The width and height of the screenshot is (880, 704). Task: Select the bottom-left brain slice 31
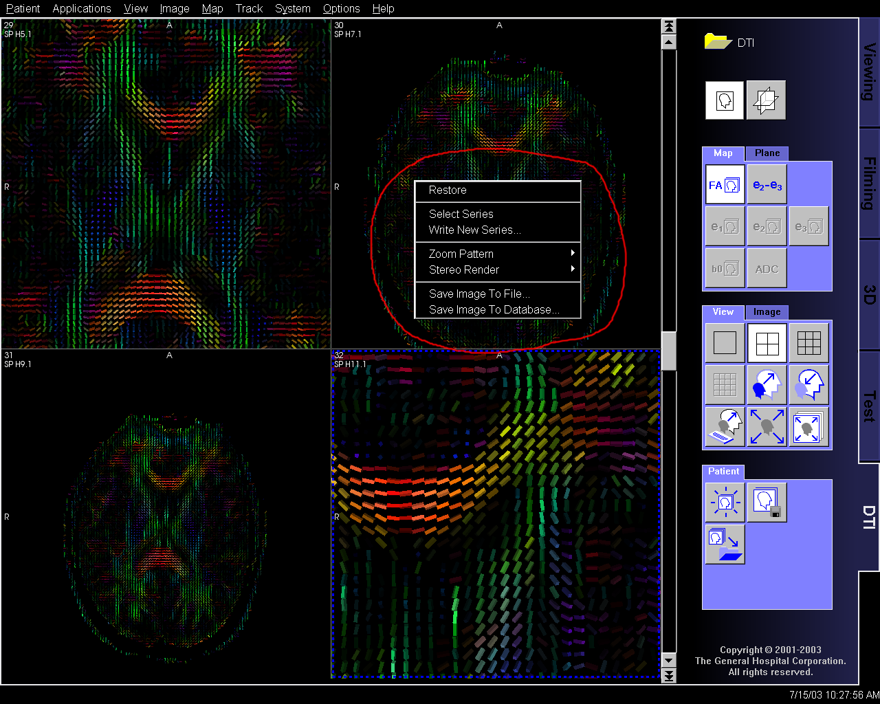[165, 514]
